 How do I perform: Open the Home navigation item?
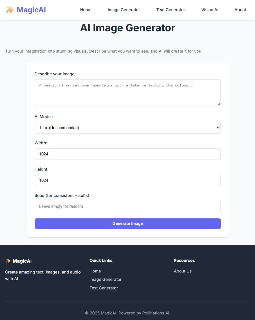pyautogui.click(x=86, y=10)
